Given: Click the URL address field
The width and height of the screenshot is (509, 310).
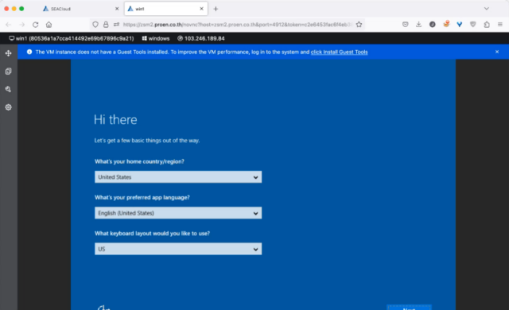Looking at the screenshot, I should (x=238, y=25).
